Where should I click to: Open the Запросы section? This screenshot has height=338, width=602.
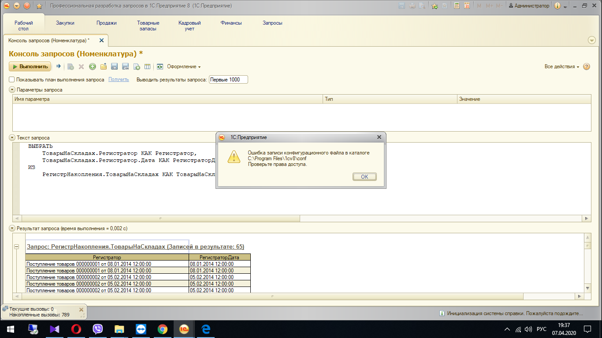pos(272,23)
